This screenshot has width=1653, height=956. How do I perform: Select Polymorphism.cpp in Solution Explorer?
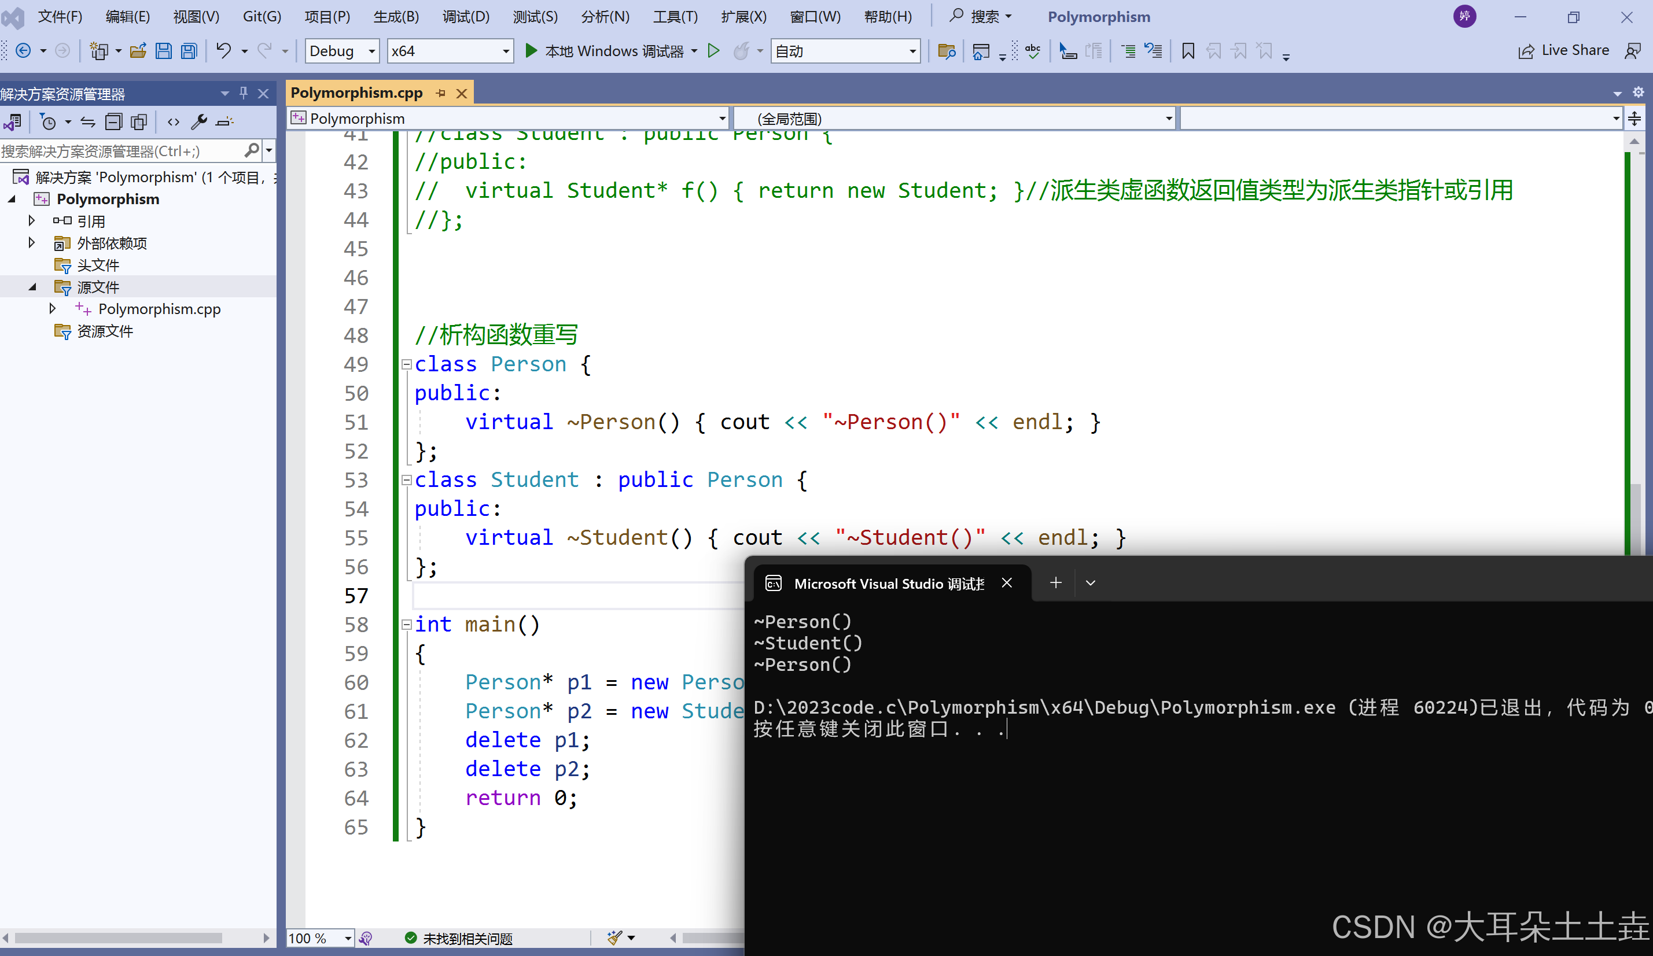pyautogui.click(x=159, y=309)
